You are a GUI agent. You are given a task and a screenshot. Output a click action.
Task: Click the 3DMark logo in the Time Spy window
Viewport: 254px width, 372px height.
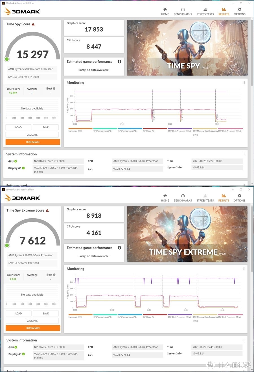22,11
